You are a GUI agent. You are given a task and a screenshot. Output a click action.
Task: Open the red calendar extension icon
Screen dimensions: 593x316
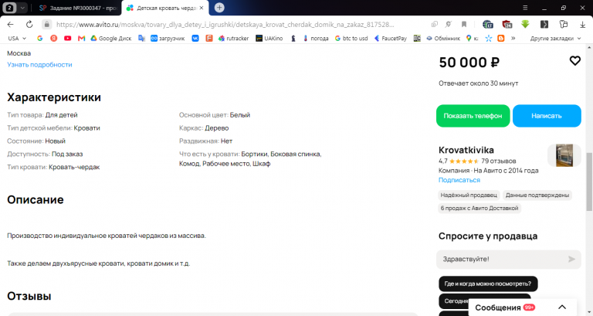[507, 24]
